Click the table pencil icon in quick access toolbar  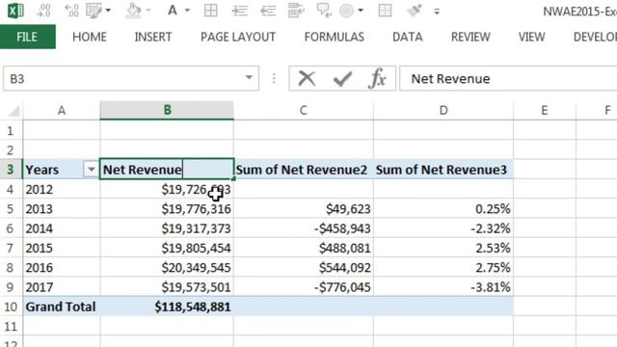tap(94, 11)
